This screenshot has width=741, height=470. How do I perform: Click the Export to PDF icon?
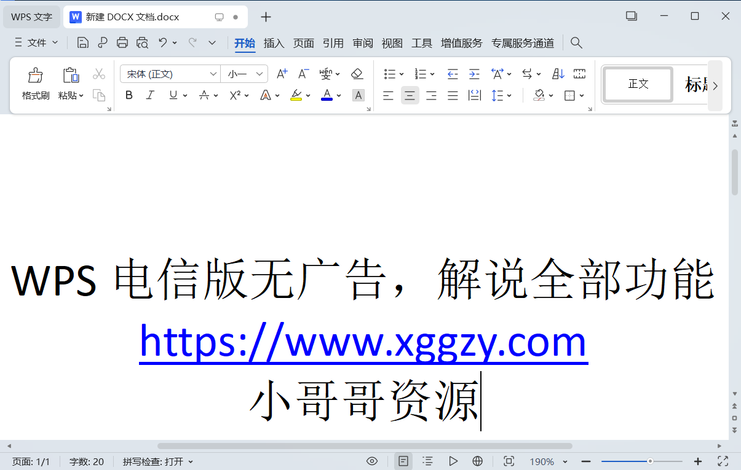click(103, 42)
